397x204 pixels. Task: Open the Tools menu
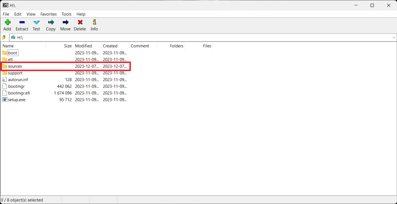pos(66,14)
